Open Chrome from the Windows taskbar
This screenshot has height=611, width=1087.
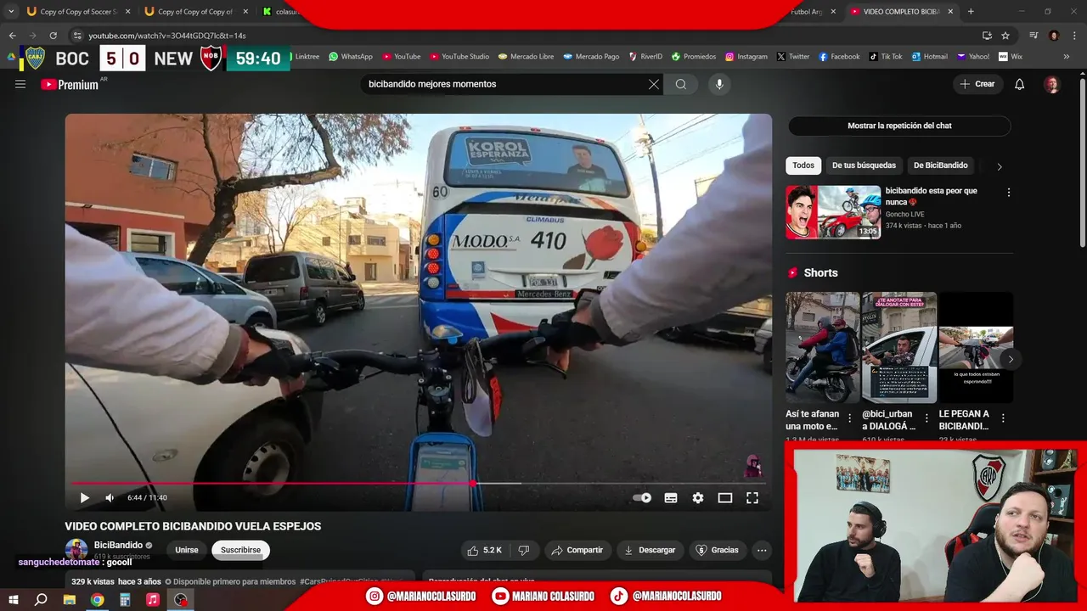(x=97, y=600)
